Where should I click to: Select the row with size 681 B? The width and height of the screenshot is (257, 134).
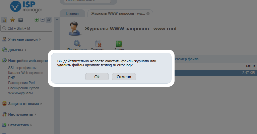point(216,66)
